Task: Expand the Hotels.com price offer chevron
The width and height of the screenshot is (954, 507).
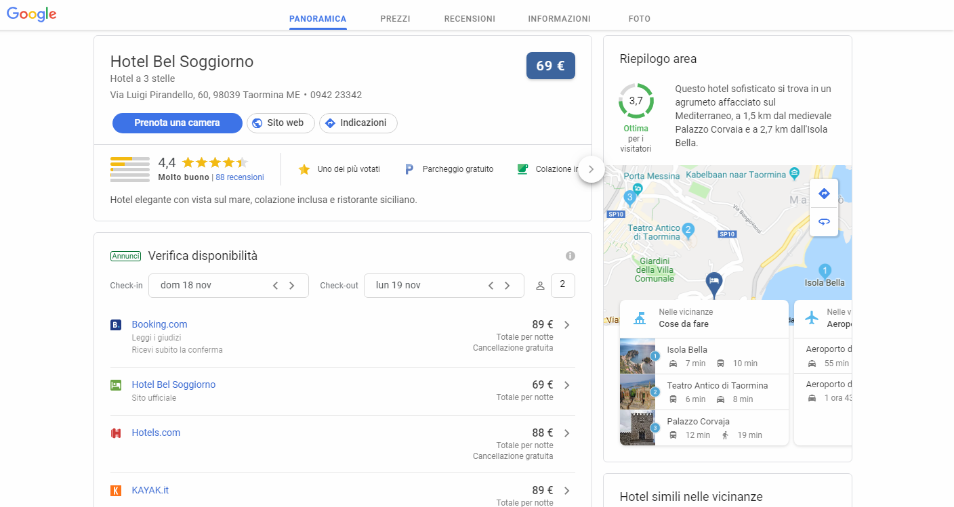Action: click(x=566, y=433)
